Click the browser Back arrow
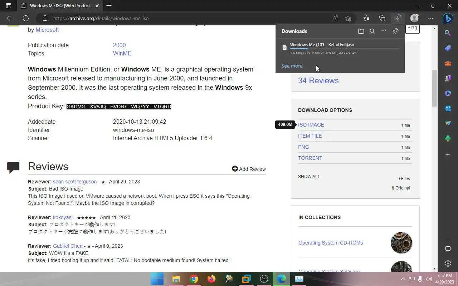 click(10, 18)
